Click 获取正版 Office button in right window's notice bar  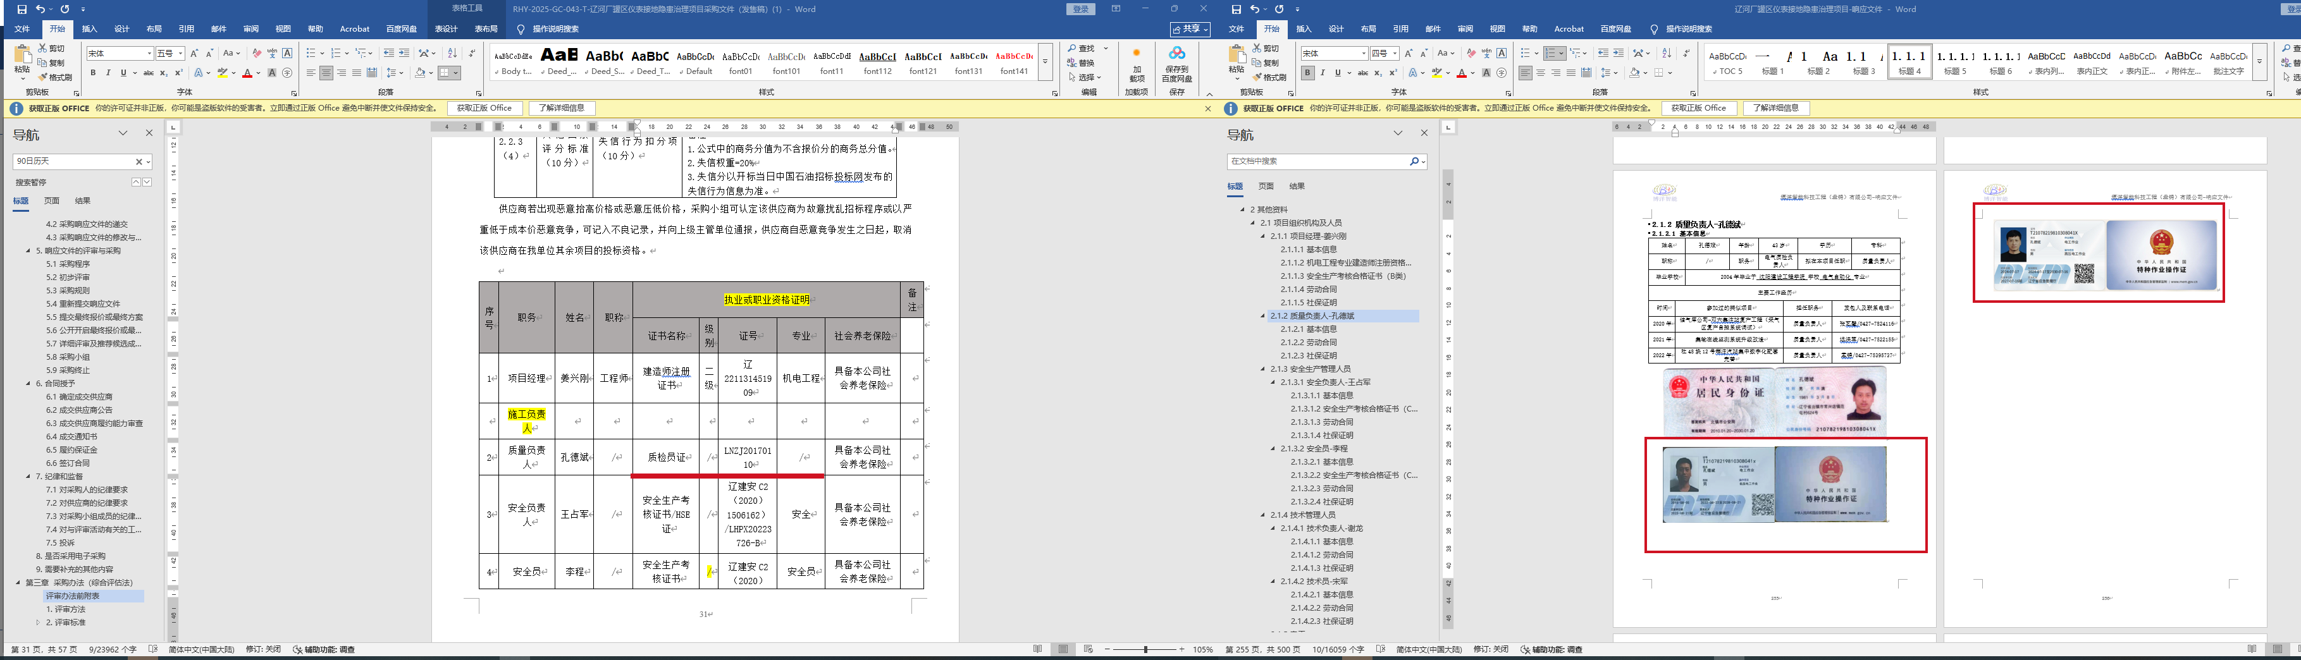(x=1698, y=108)
